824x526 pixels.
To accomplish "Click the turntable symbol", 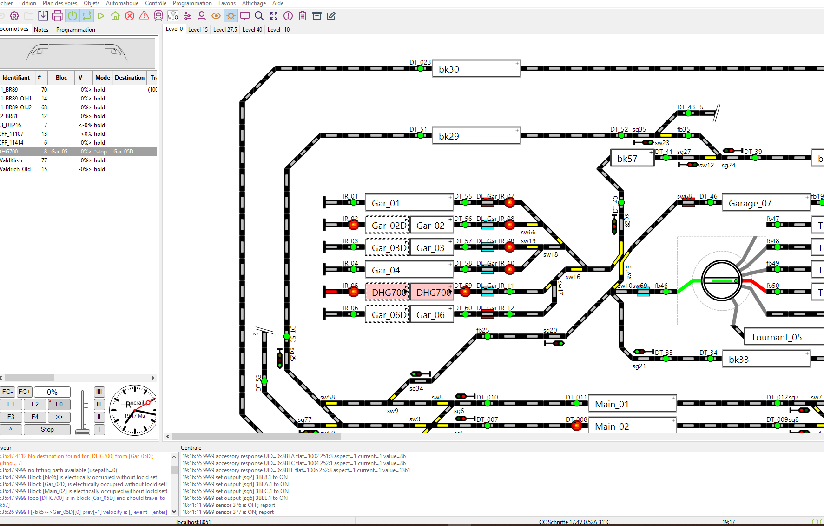I will click(721, 280).
